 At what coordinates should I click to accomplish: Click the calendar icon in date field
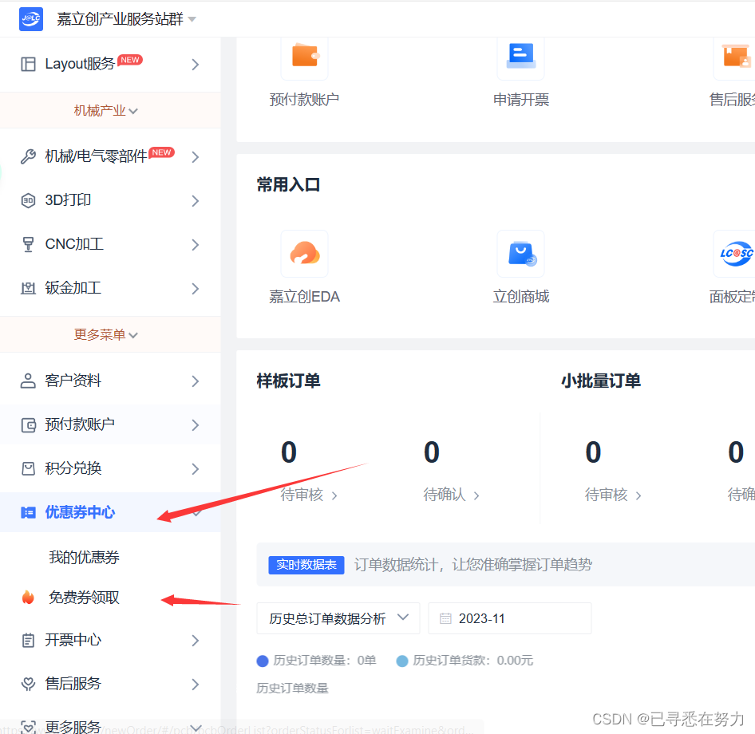click(446, 618)
